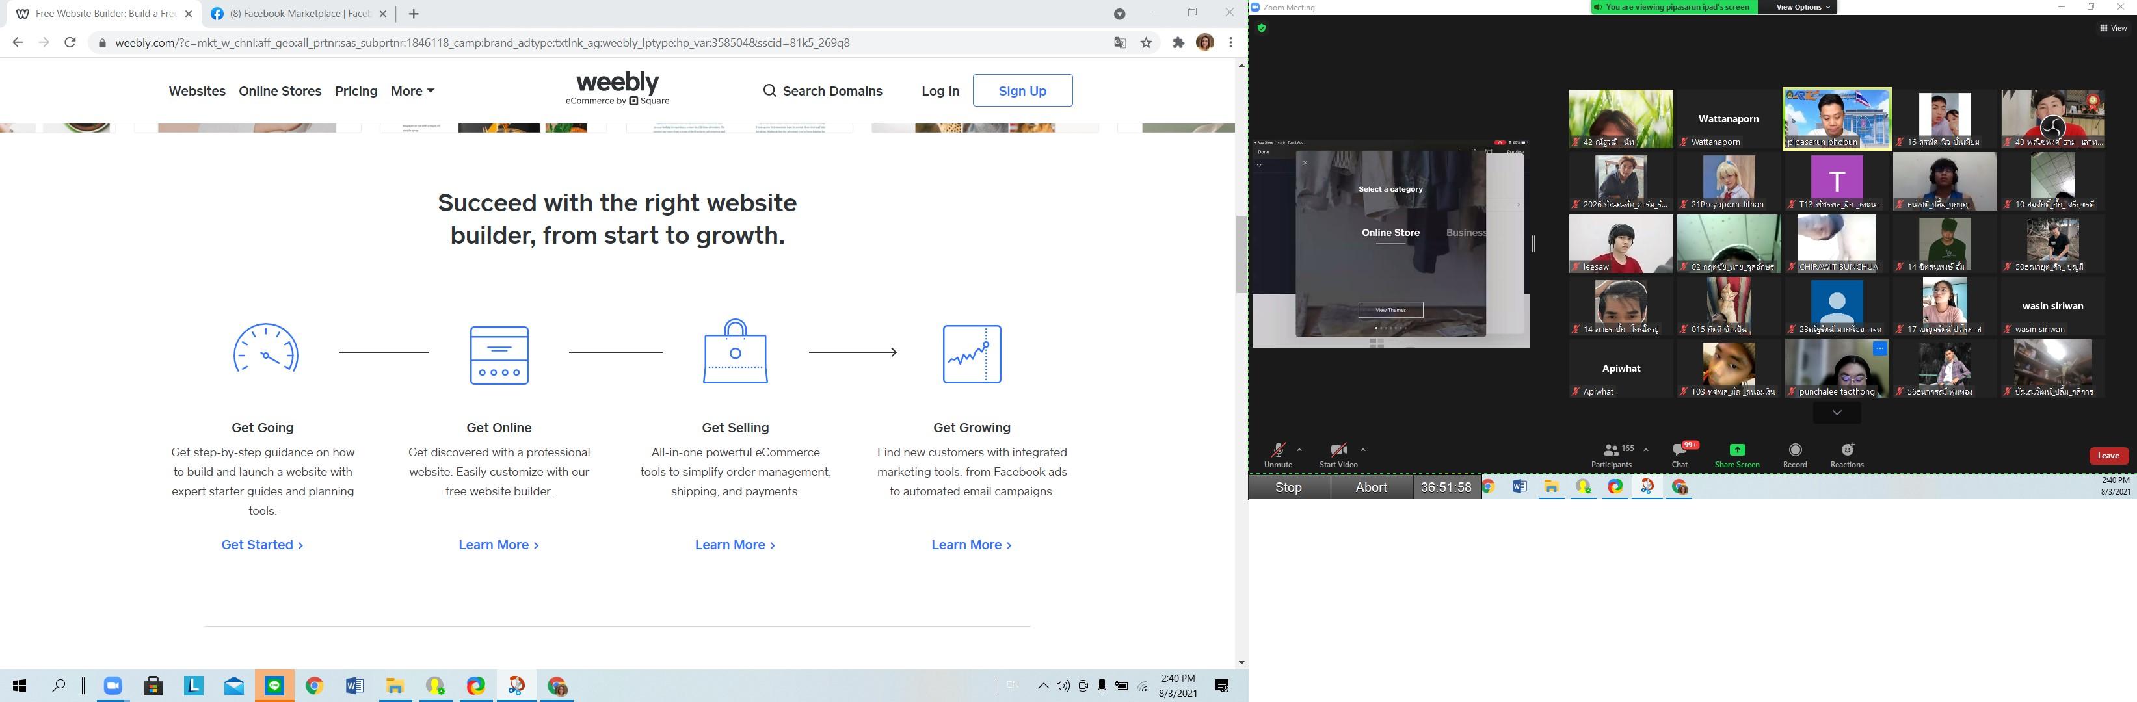Click Learn More under Get Online
The height and width of the screenshot is (702, 2137).
(499, 545)
